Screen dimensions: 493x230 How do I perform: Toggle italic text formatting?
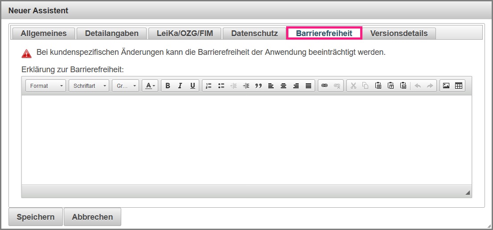(x=180, y=86)
